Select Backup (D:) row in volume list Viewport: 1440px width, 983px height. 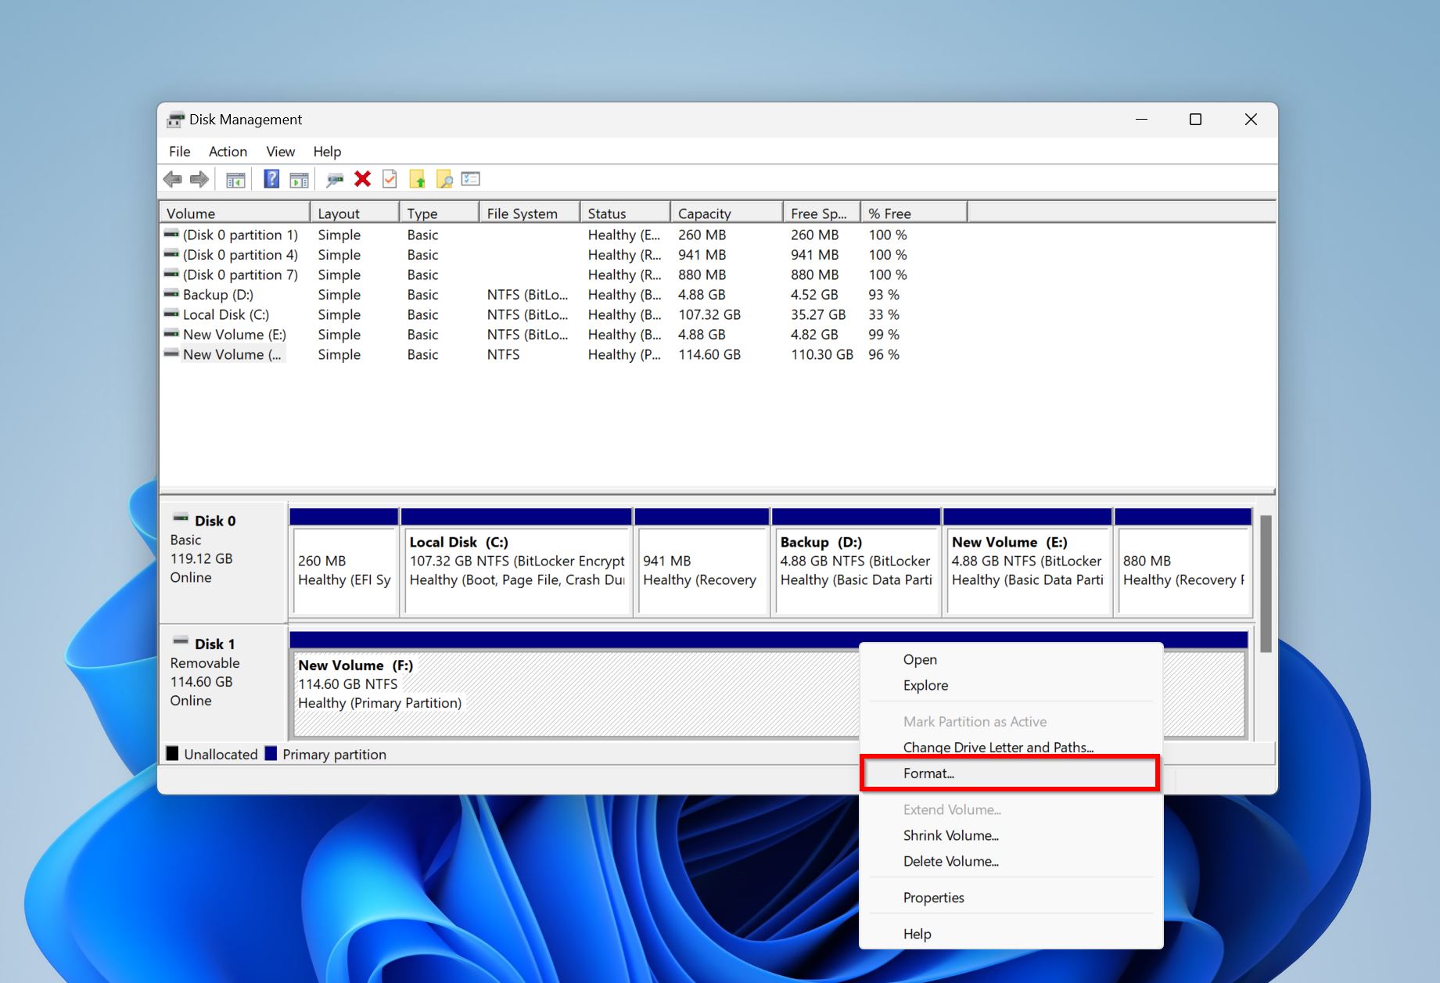[x=218, y=295]
